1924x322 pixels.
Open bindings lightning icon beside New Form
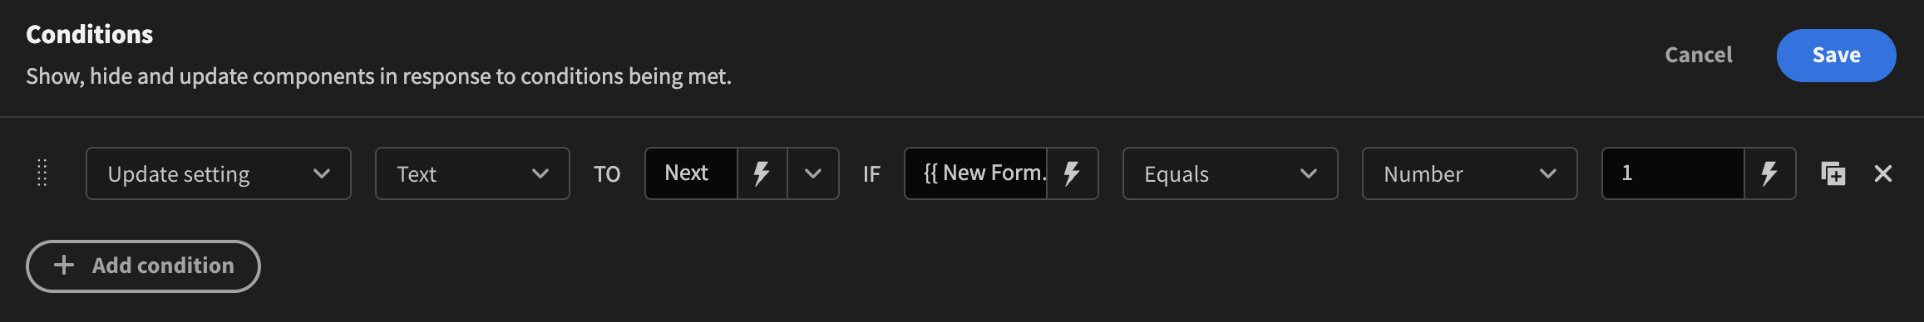pyautogui.click(x=1072, y=173)
